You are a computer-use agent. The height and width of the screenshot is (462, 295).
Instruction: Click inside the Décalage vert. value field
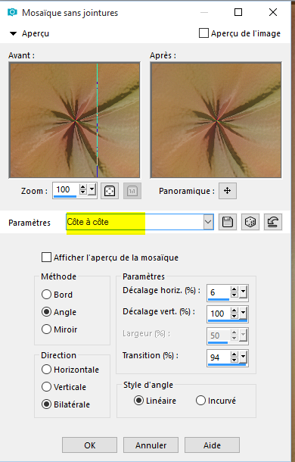click(x=219, y=314)
